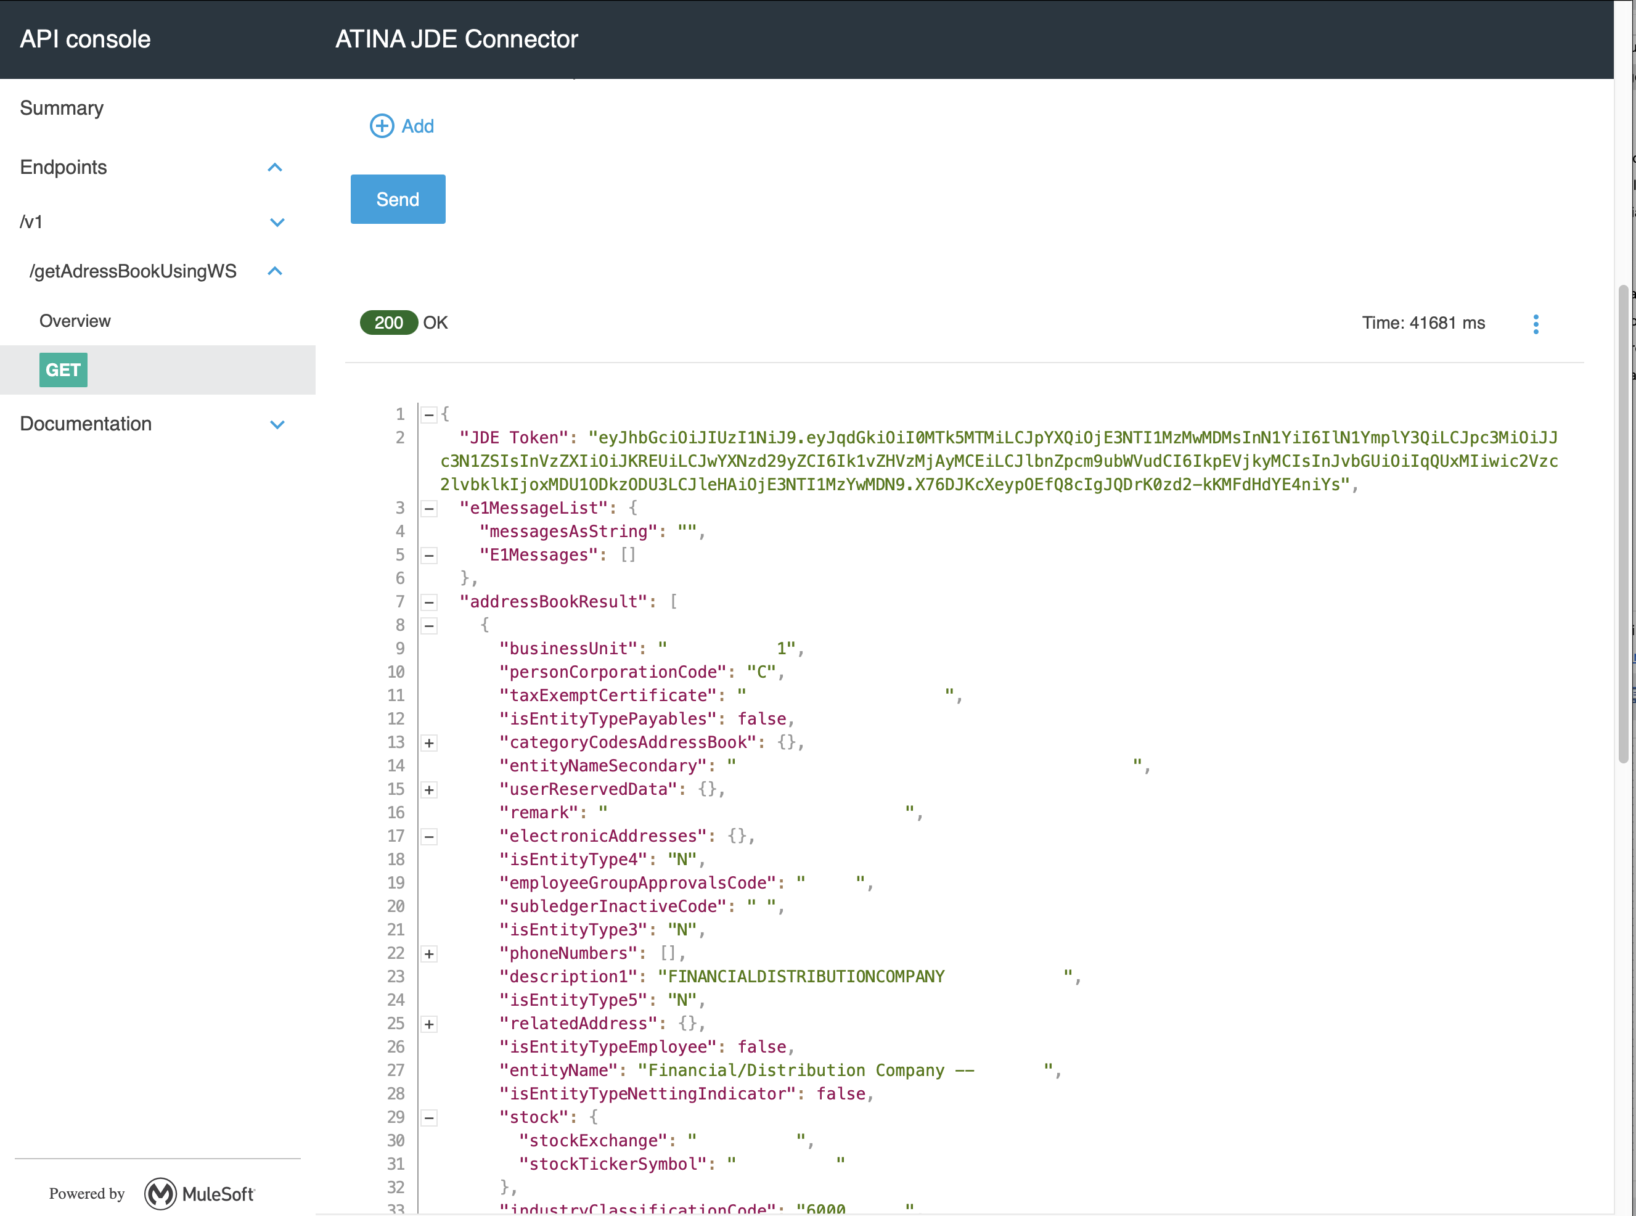Expand the Documentation section chevron

277,425
